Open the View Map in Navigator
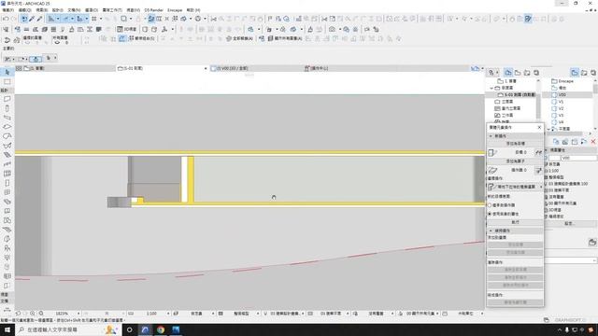The height and width of the screenshot is (336, 598). [x=518, y=73]
